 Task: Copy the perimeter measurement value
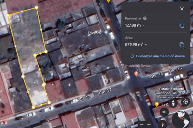tap(182, 25)
